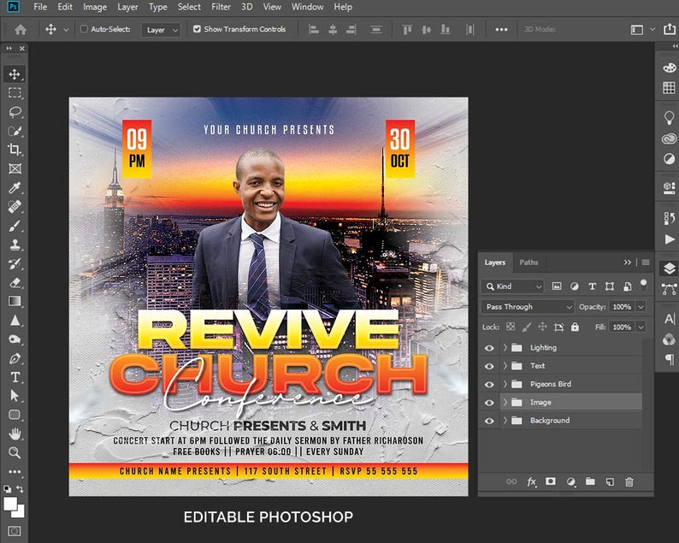Toggle layer filtering on or off switch

[x=644, y=285]
